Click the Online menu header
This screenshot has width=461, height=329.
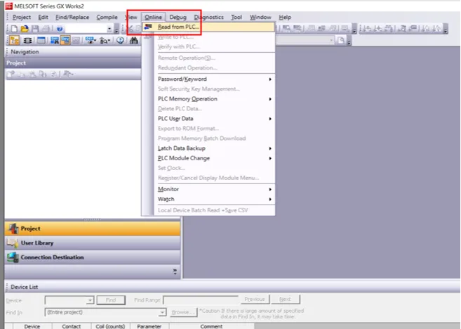point(153,17)
